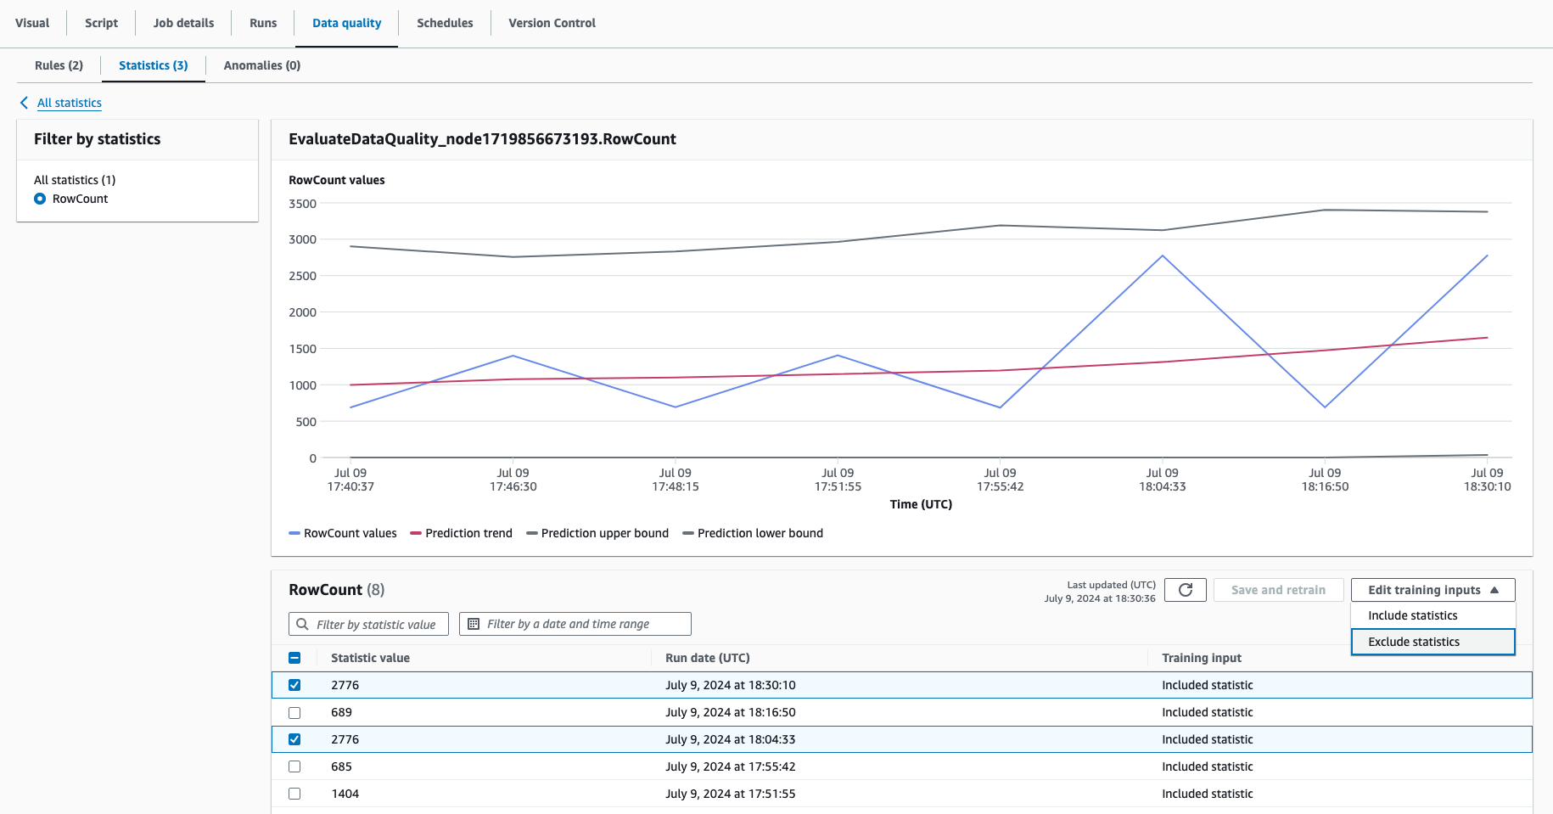Select the RowCount radio button filter
Screen dimensions: 1553x814
coord(40,199)
